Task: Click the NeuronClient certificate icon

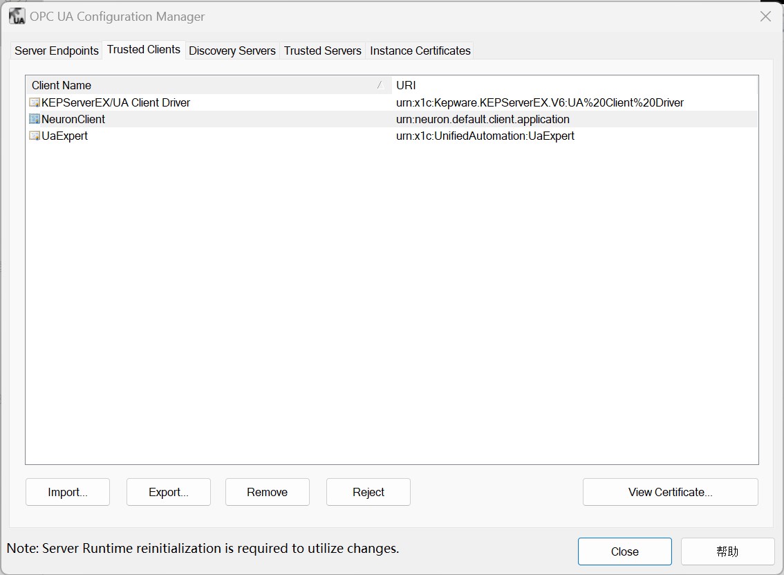Action: [x=33, y=119]
